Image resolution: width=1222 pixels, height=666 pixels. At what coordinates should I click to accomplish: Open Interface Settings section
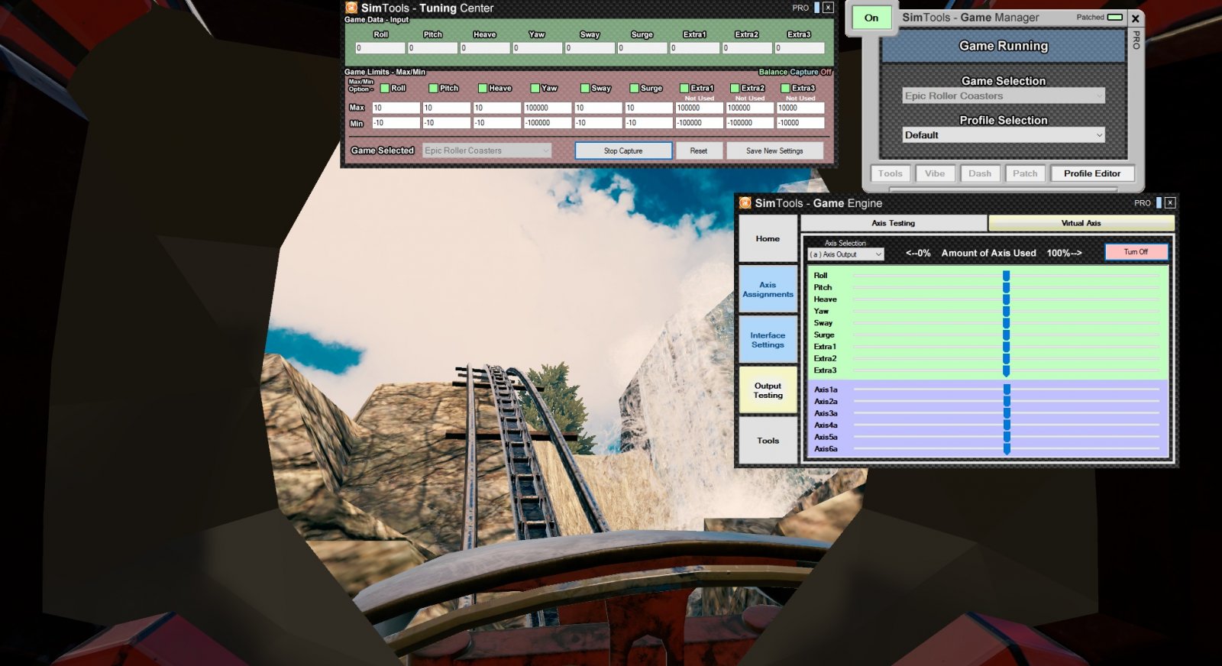pyautogui.click(x=768, y=339)
